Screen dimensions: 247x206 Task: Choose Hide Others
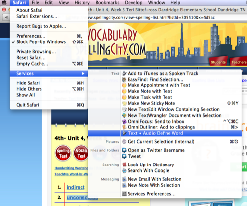click(x=49, y=89)
